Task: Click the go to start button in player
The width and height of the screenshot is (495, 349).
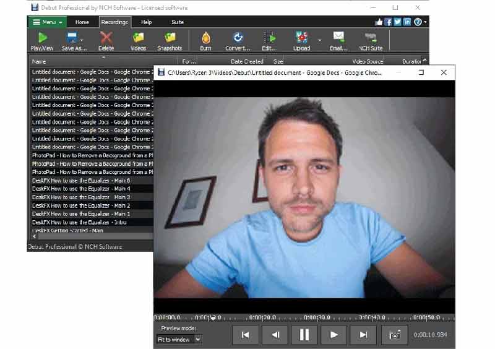Action: (x=245, y=335)
